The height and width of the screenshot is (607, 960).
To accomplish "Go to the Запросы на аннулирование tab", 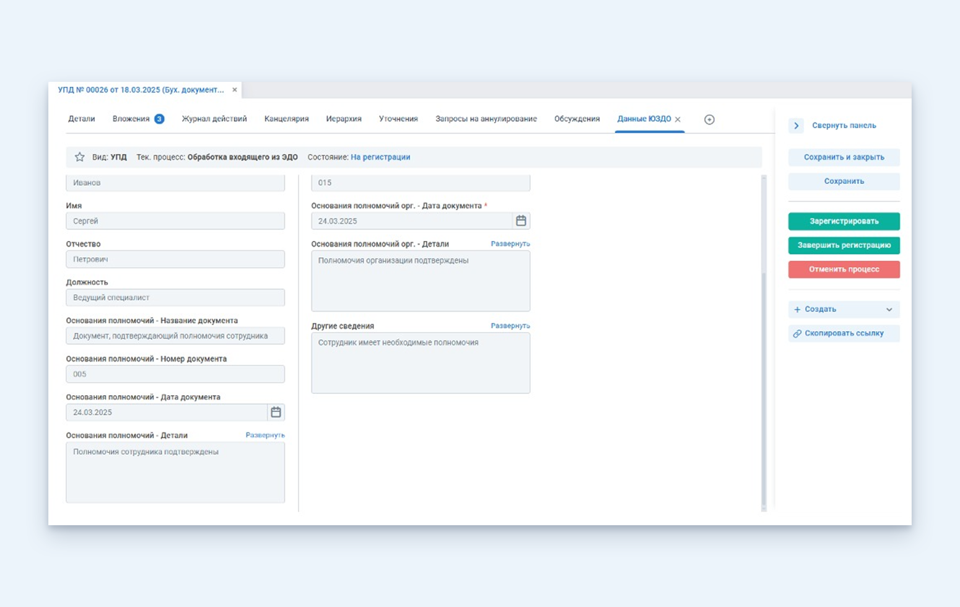I will point(486,119).
